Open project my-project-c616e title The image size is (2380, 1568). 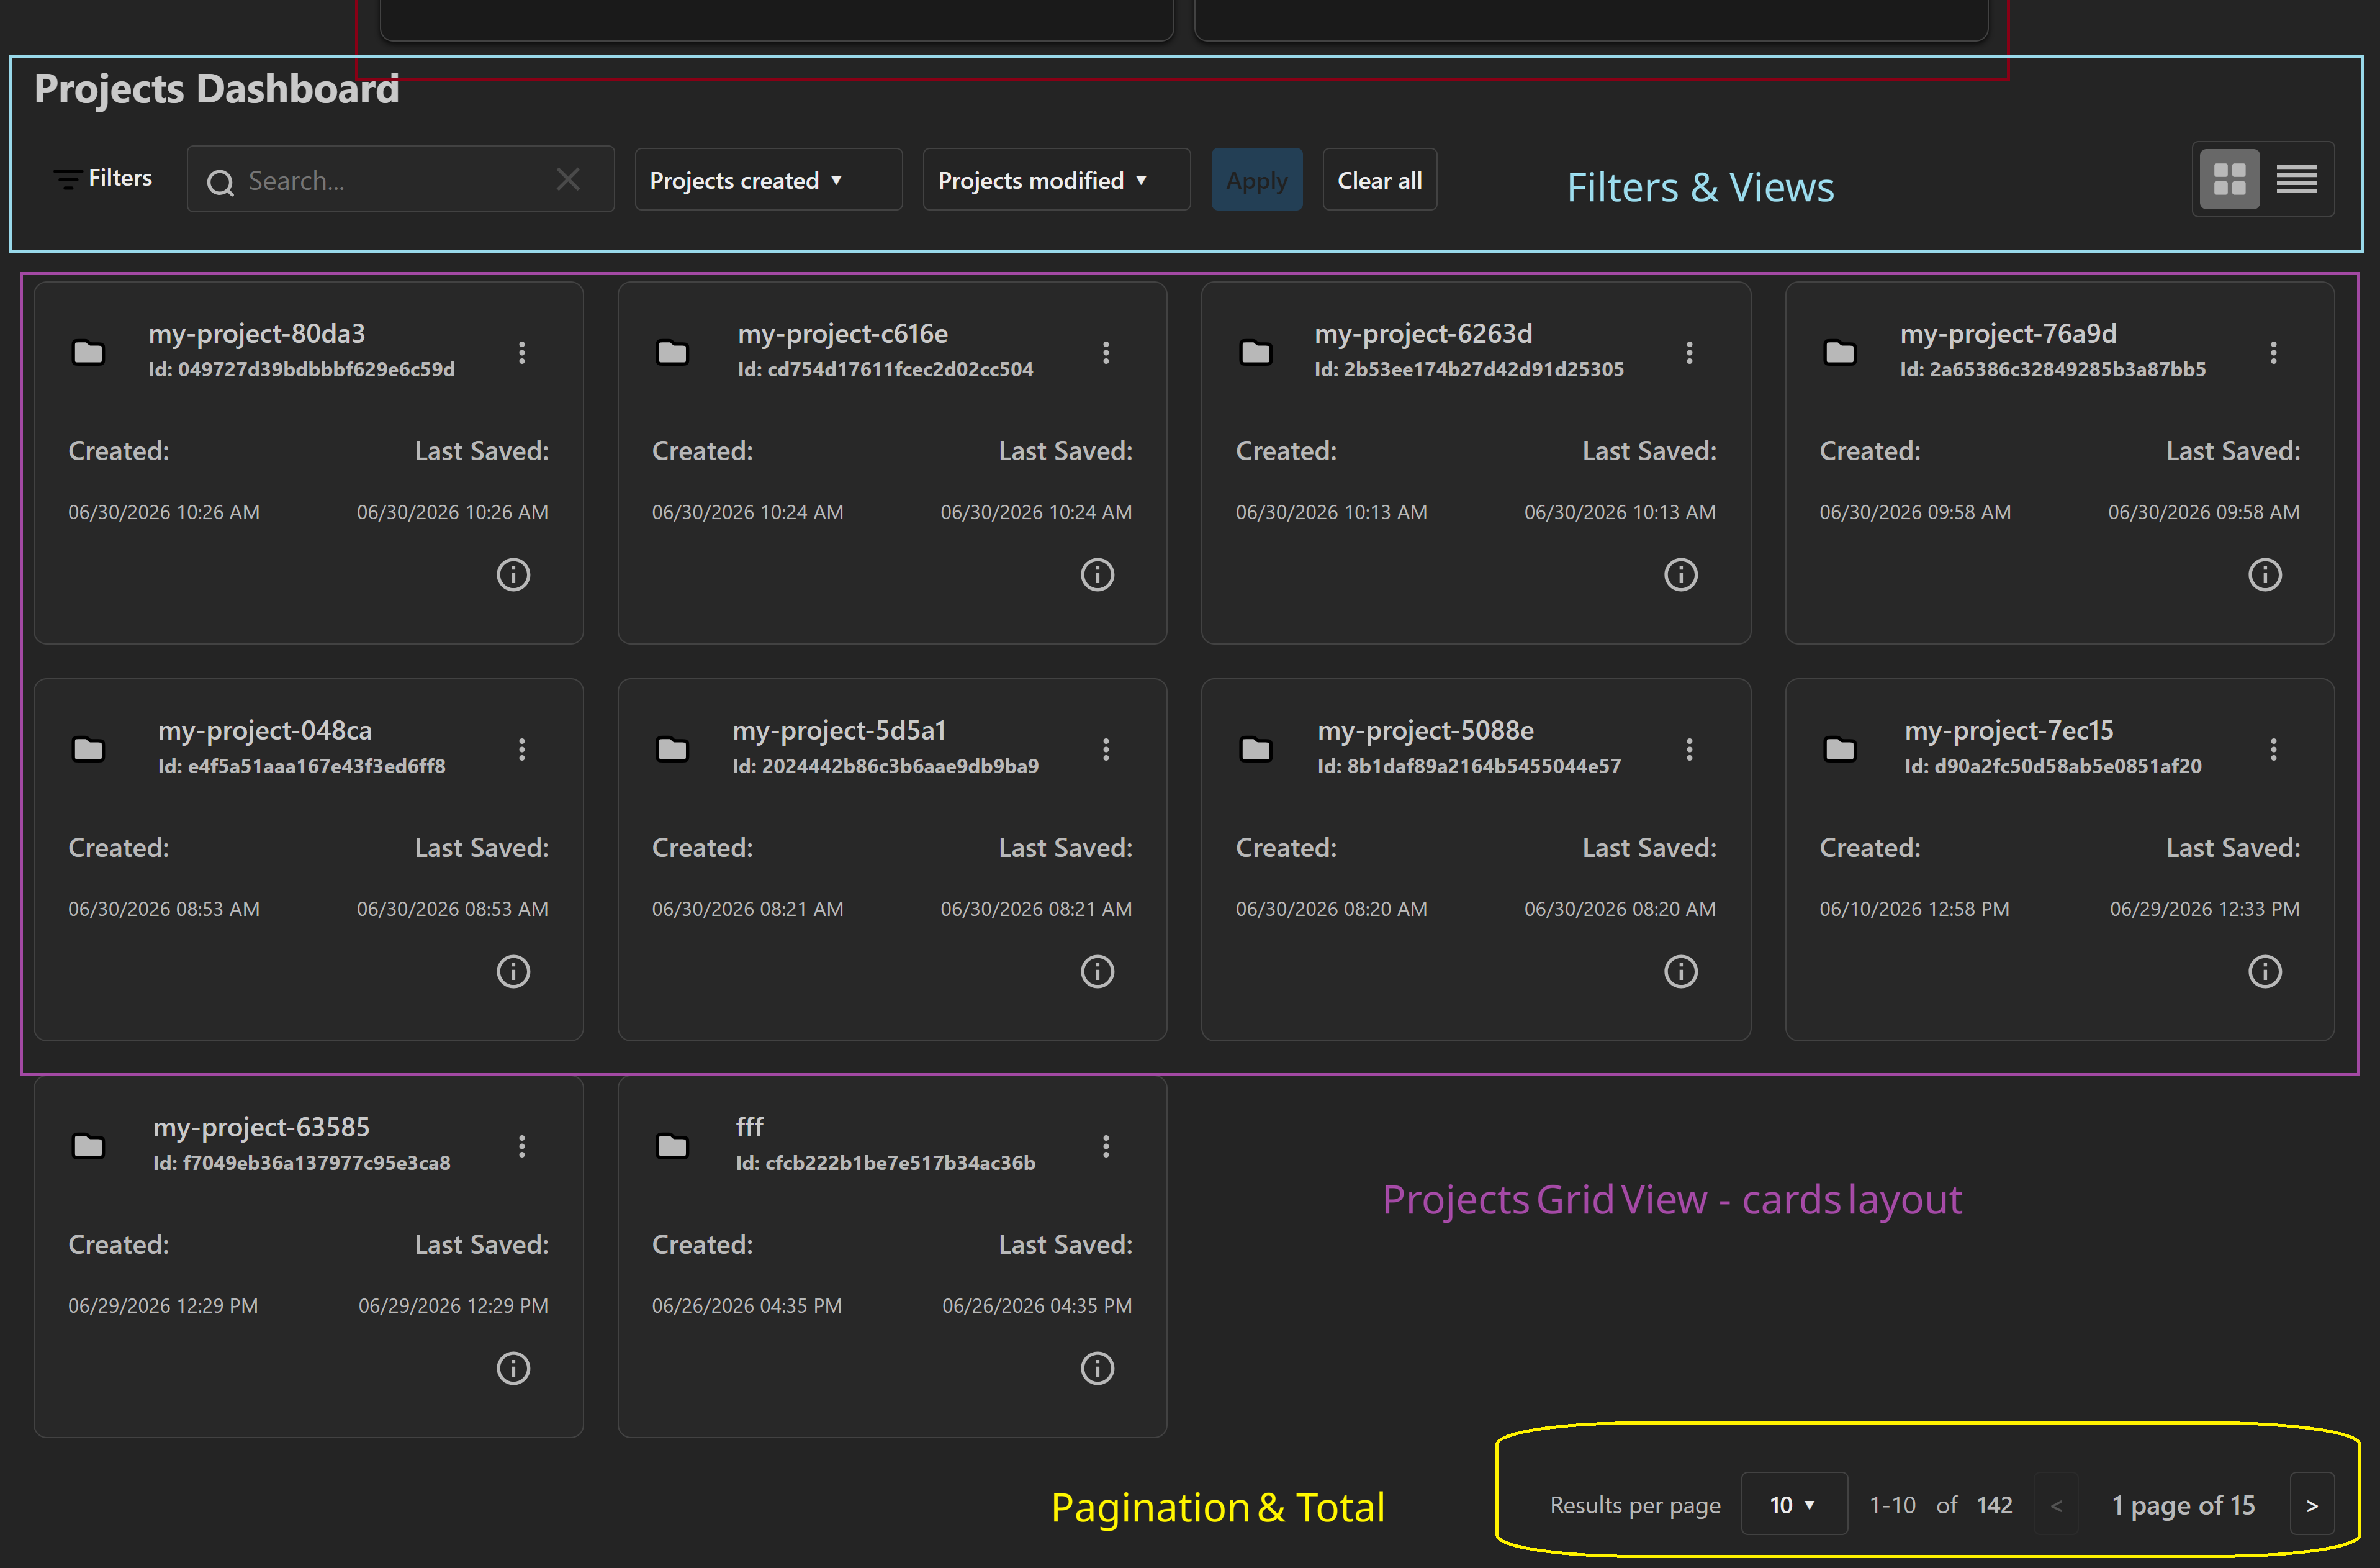pyautogui.click(x=843, y=333)
